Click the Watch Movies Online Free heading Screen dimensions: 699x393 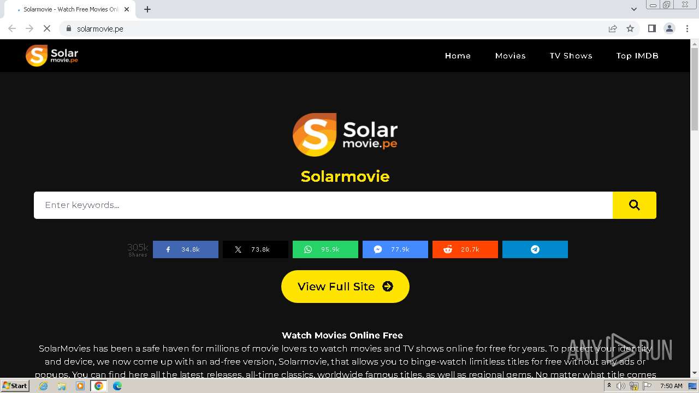(x=342, y=335)
